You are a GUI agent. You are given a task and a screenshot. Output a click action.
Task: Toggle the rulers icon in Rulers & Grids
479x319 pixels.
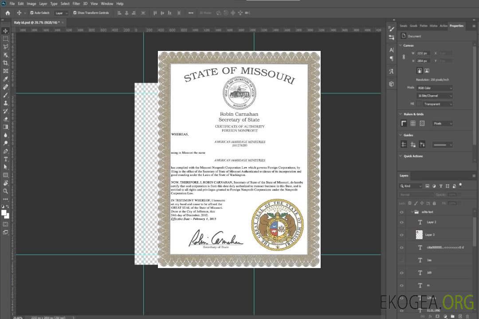point(404,123)
